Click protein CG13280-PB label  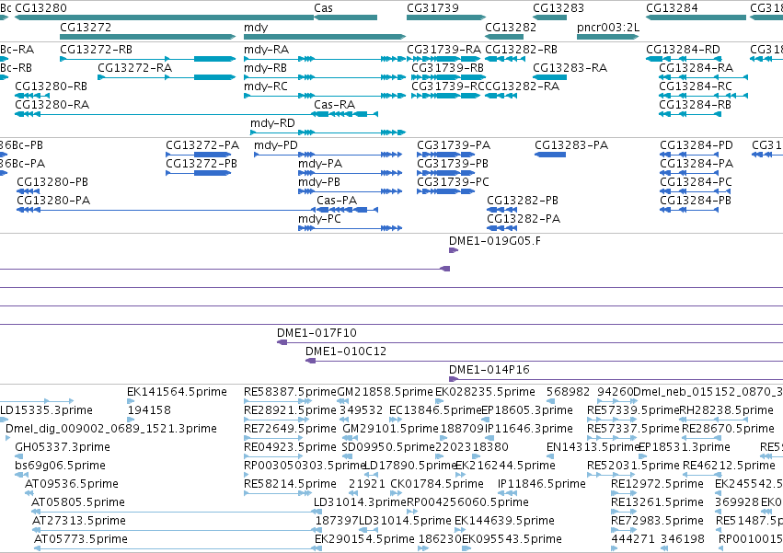pos(52,182)
